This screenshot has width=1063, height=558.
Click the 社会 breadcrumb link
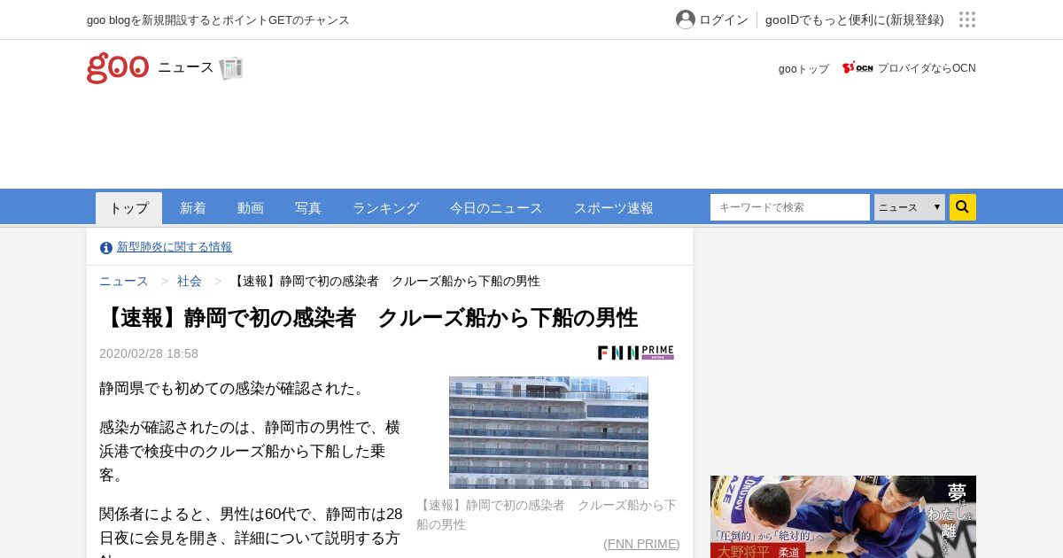click(190, 281)
